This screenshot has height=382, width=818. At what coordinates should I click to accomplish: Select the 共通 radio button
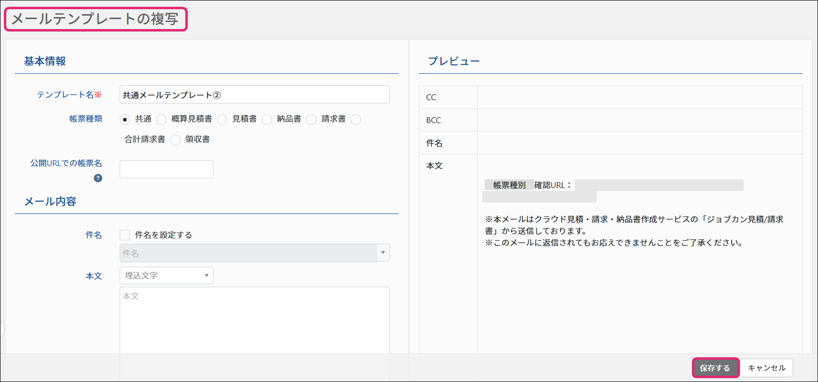coord(125,120)
